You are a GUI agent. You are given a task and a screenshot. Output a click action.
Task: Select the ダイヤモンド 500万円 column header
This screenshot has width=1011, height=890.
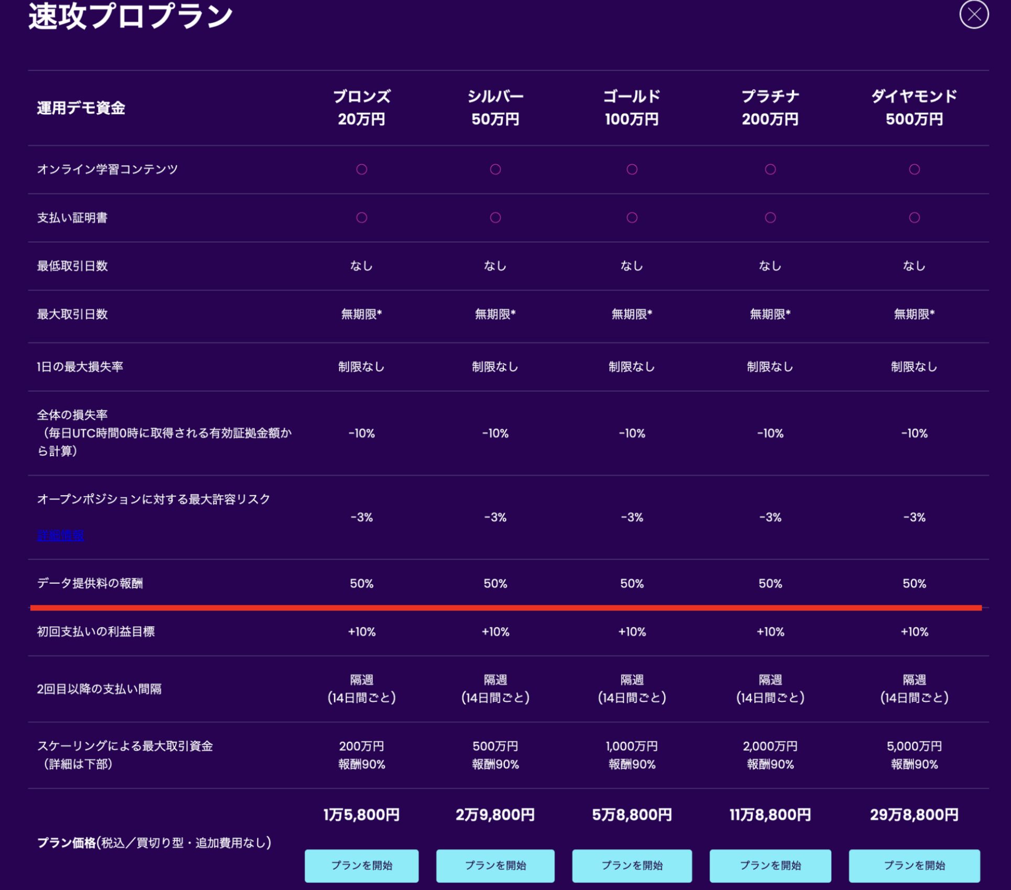coord(914,107)
